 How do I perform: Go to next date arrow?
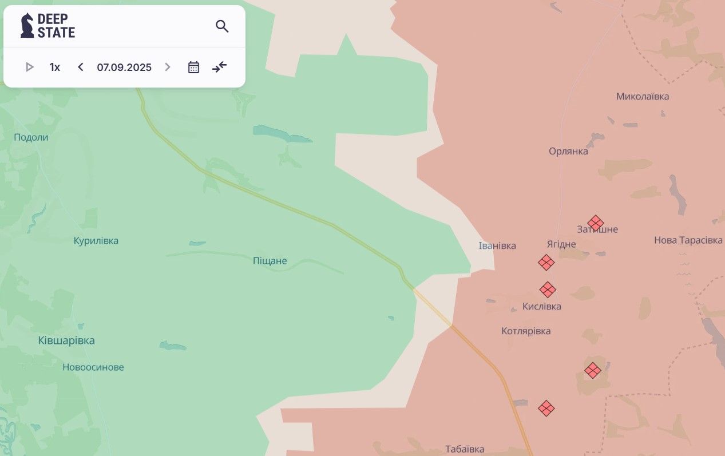(x=168, y=67)
